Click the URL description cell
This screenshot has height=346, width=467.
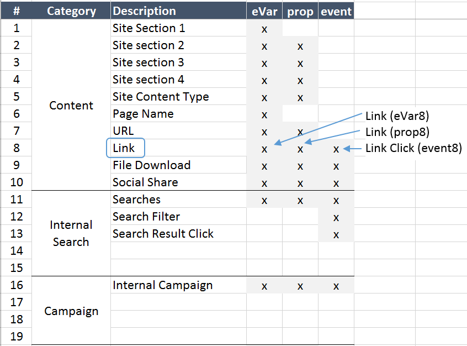pos(178,130)
